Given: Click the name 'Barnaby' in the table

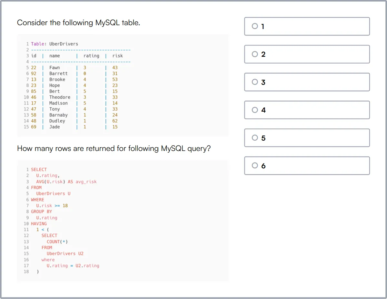Looking at the screenshot, I should coord(58,115).
